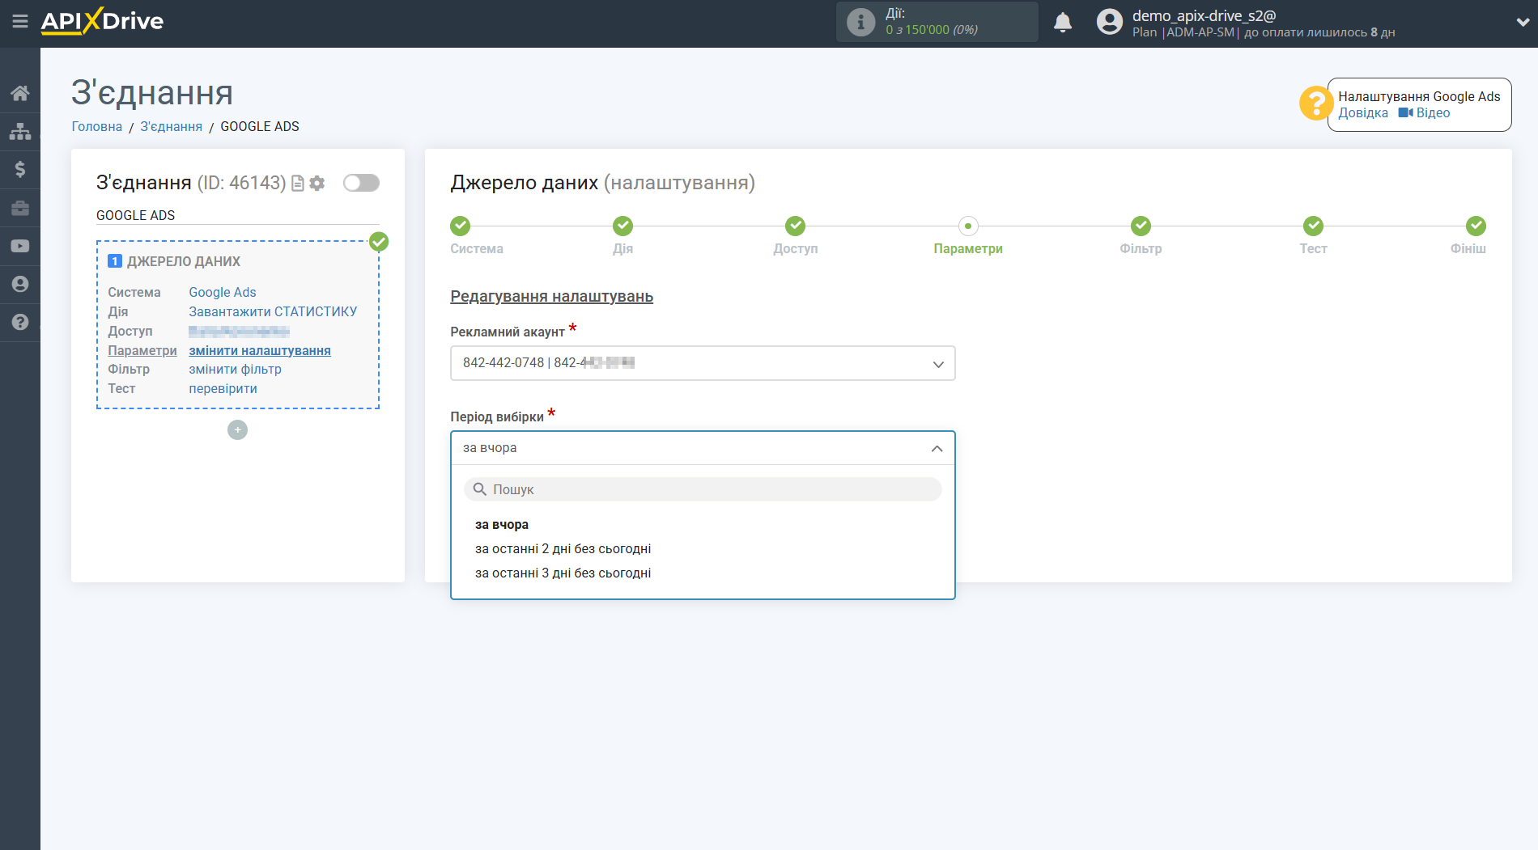Go to the Фільтр step in progress bar

pos(1141,226)
